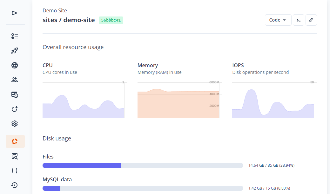Open the globe domains icon in the sidebar
This screenshot has height=194, width=330.
tap(15, 65)
